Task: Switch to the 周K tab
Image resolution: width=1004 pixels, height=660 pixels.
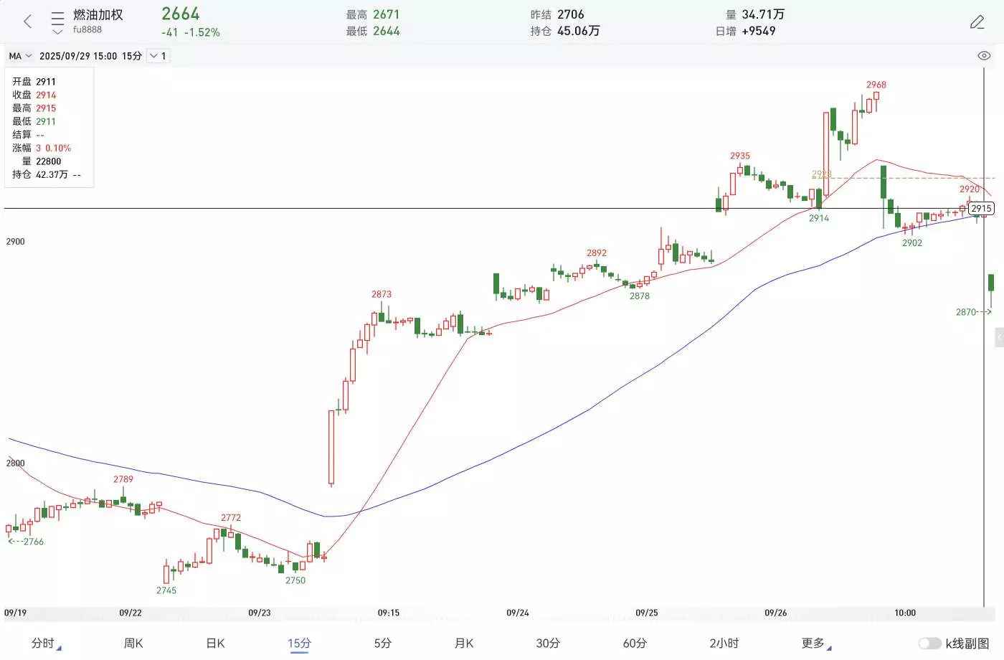Action: (133, 643)
